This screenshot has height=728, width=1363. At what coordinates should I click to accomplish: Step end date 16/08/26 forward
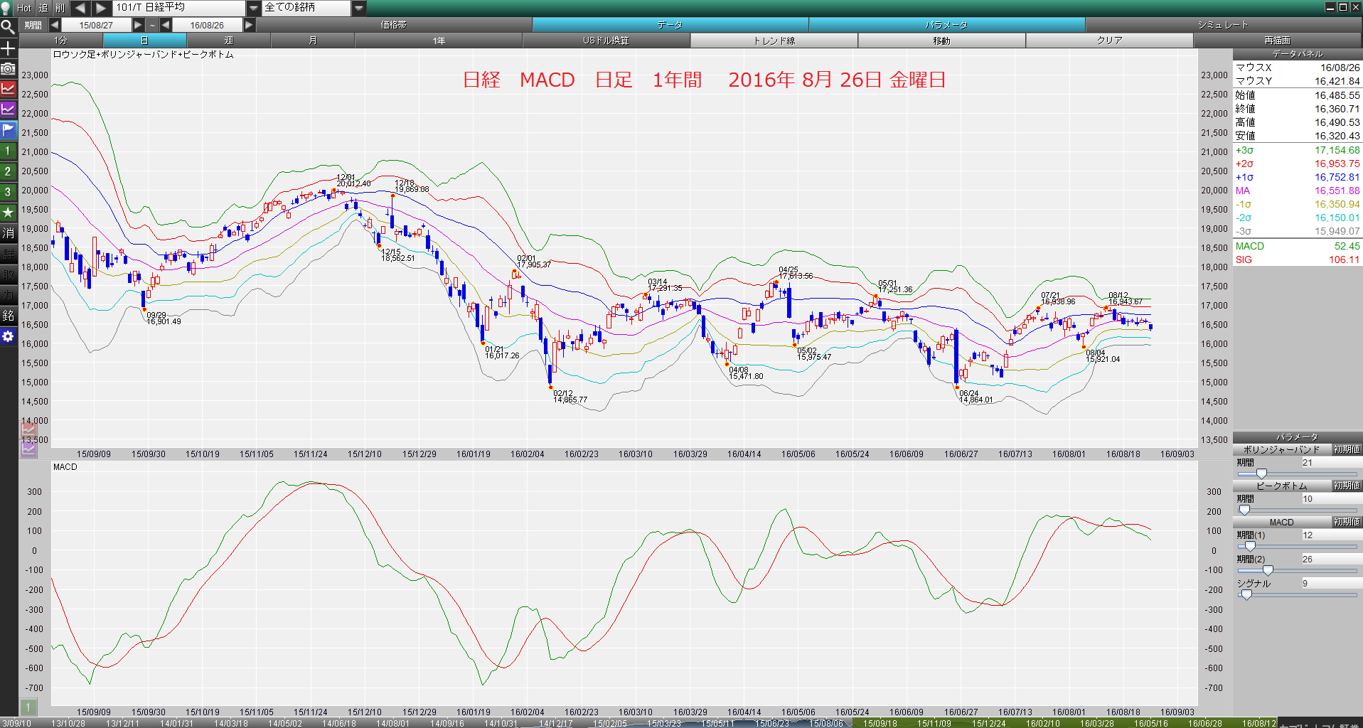(249, 25)
